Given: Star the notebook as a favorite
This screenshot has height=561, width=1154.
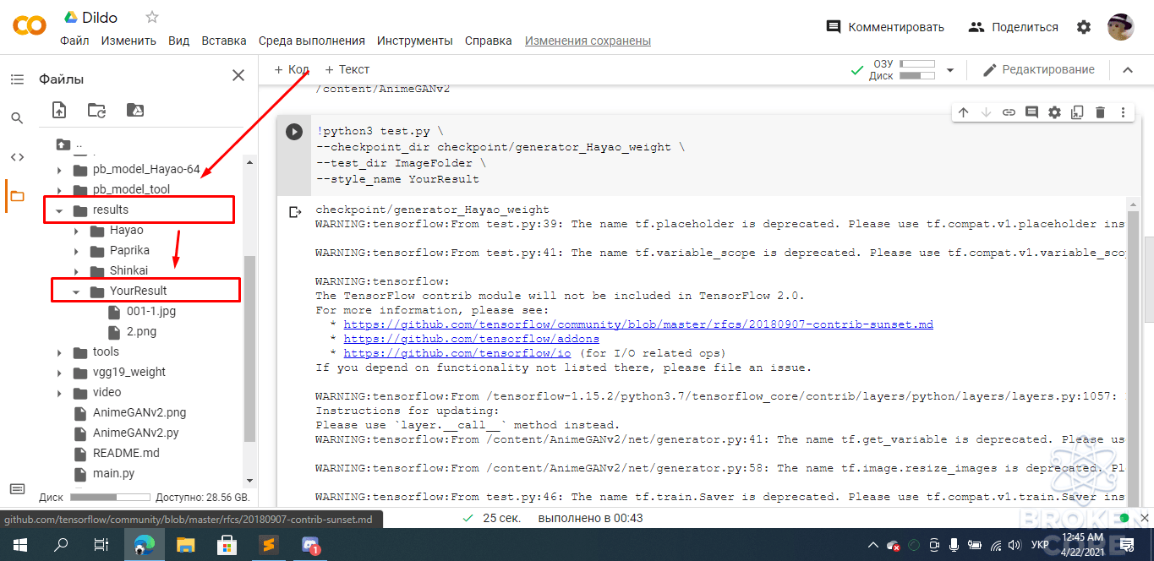Looking at the screenshot, I should click(152, 17).
